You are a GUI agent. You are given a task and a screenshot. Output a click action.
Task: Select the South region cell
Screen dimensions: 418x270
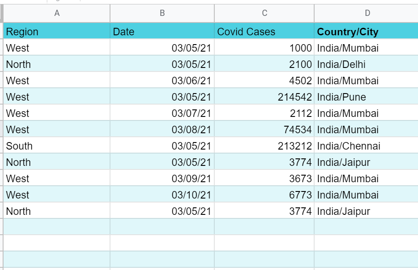(x=57, y=146)
